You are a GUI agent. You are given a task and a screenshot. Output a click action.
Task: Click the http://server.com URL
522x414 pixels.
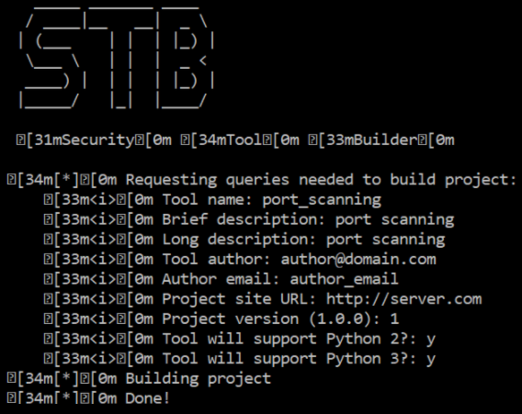[403, 299]
